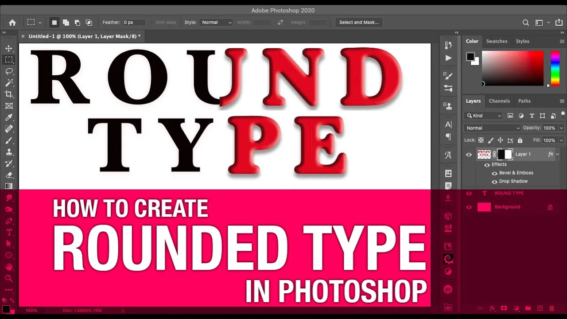Select the Color panel tab
This screenshot has width=567, height=319.
[472, 41]
